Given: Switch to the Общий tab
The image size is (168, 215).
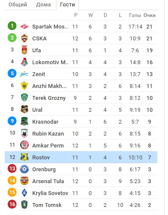Looking at the screenshot, I should (18, 5).
